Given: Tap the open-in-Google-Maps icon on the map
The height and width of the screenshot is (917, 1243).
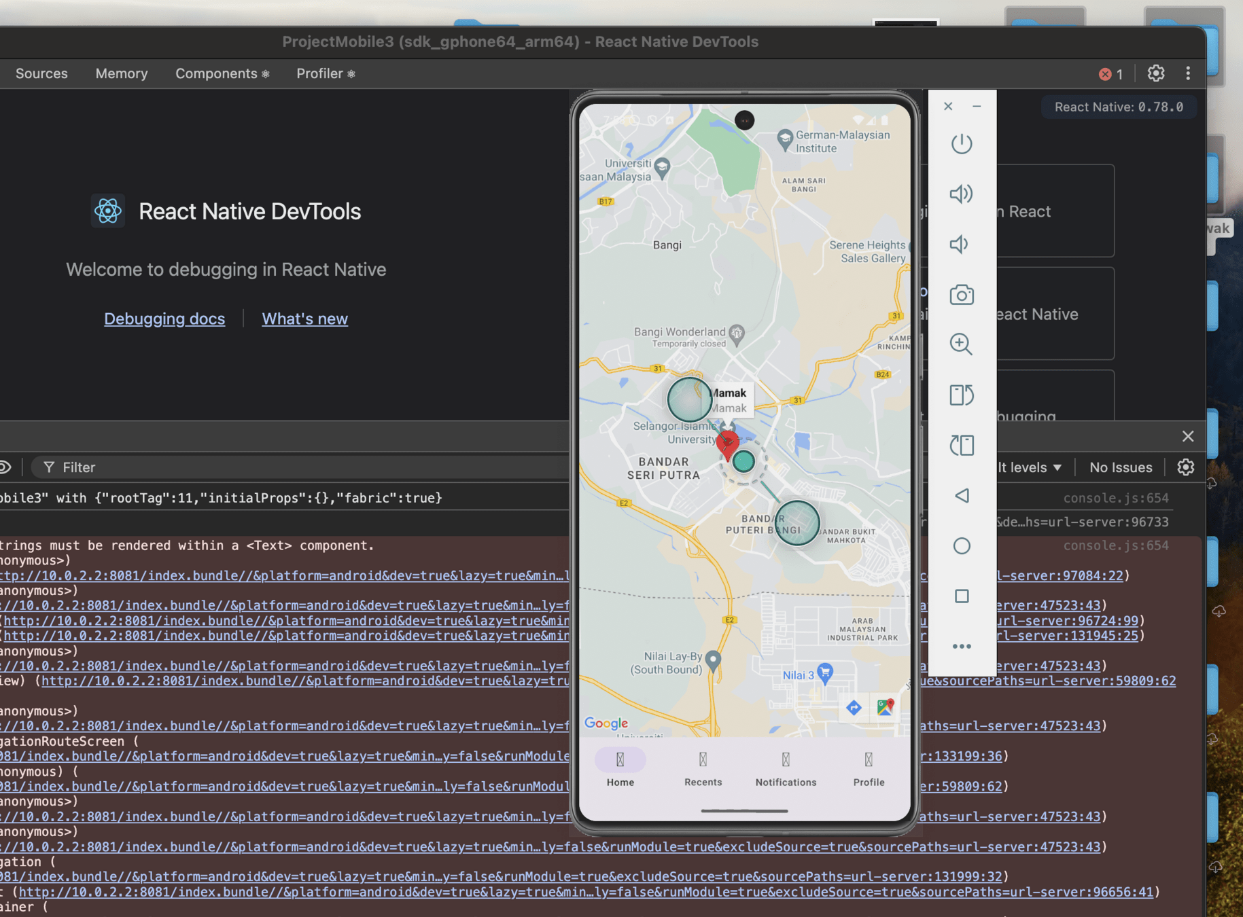Looking at the screenshot, I should tap(885, 708).
